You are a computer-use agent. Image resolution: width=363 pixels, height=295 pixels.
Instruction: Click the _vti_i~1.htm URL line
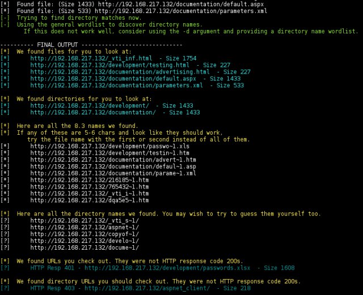click(90, 194)
